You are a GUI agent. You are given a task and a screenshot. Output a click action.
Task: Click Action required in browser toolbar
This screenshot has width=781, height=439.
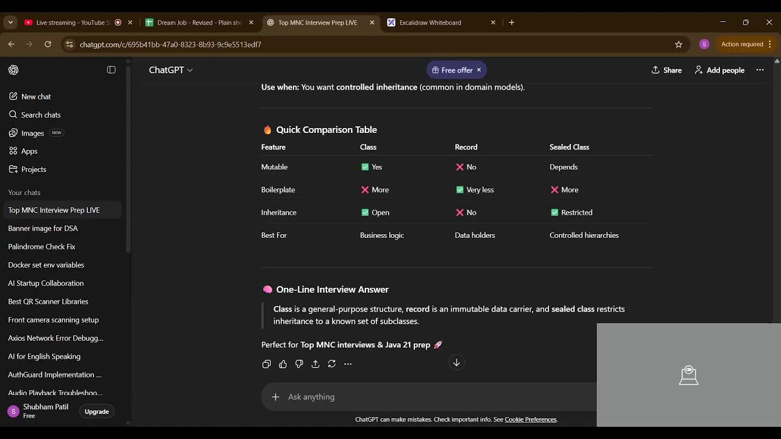pos(742,45)
